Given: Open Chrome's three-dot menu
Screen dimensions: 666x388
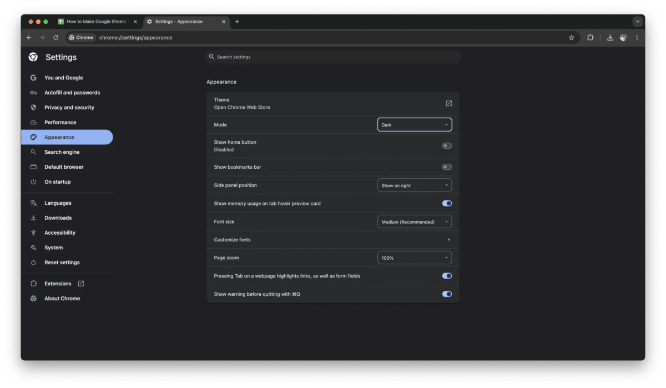Looking at the screenshot, I should [x=637, y=37].
